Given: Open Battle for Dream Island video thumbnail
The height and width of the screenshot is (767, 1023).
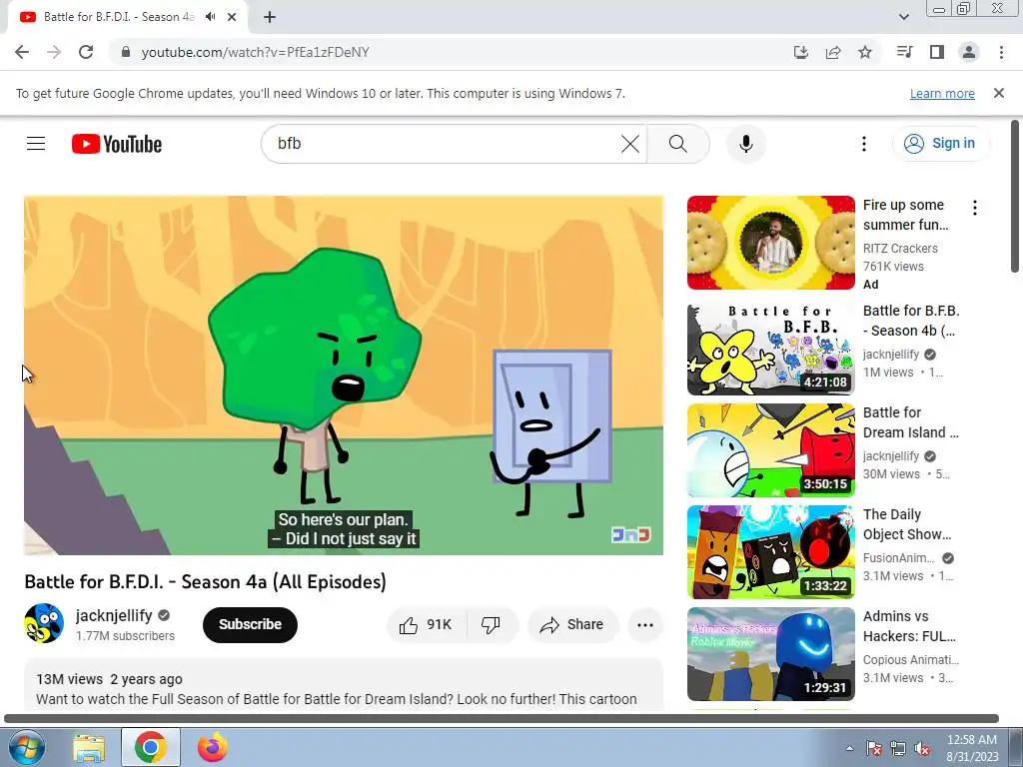Looking at the screenshot, I should pos(770,450).
